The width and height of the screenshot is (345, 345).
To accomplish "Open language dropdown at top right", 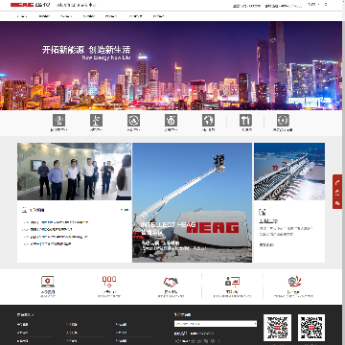I will (x=313, y=5).
